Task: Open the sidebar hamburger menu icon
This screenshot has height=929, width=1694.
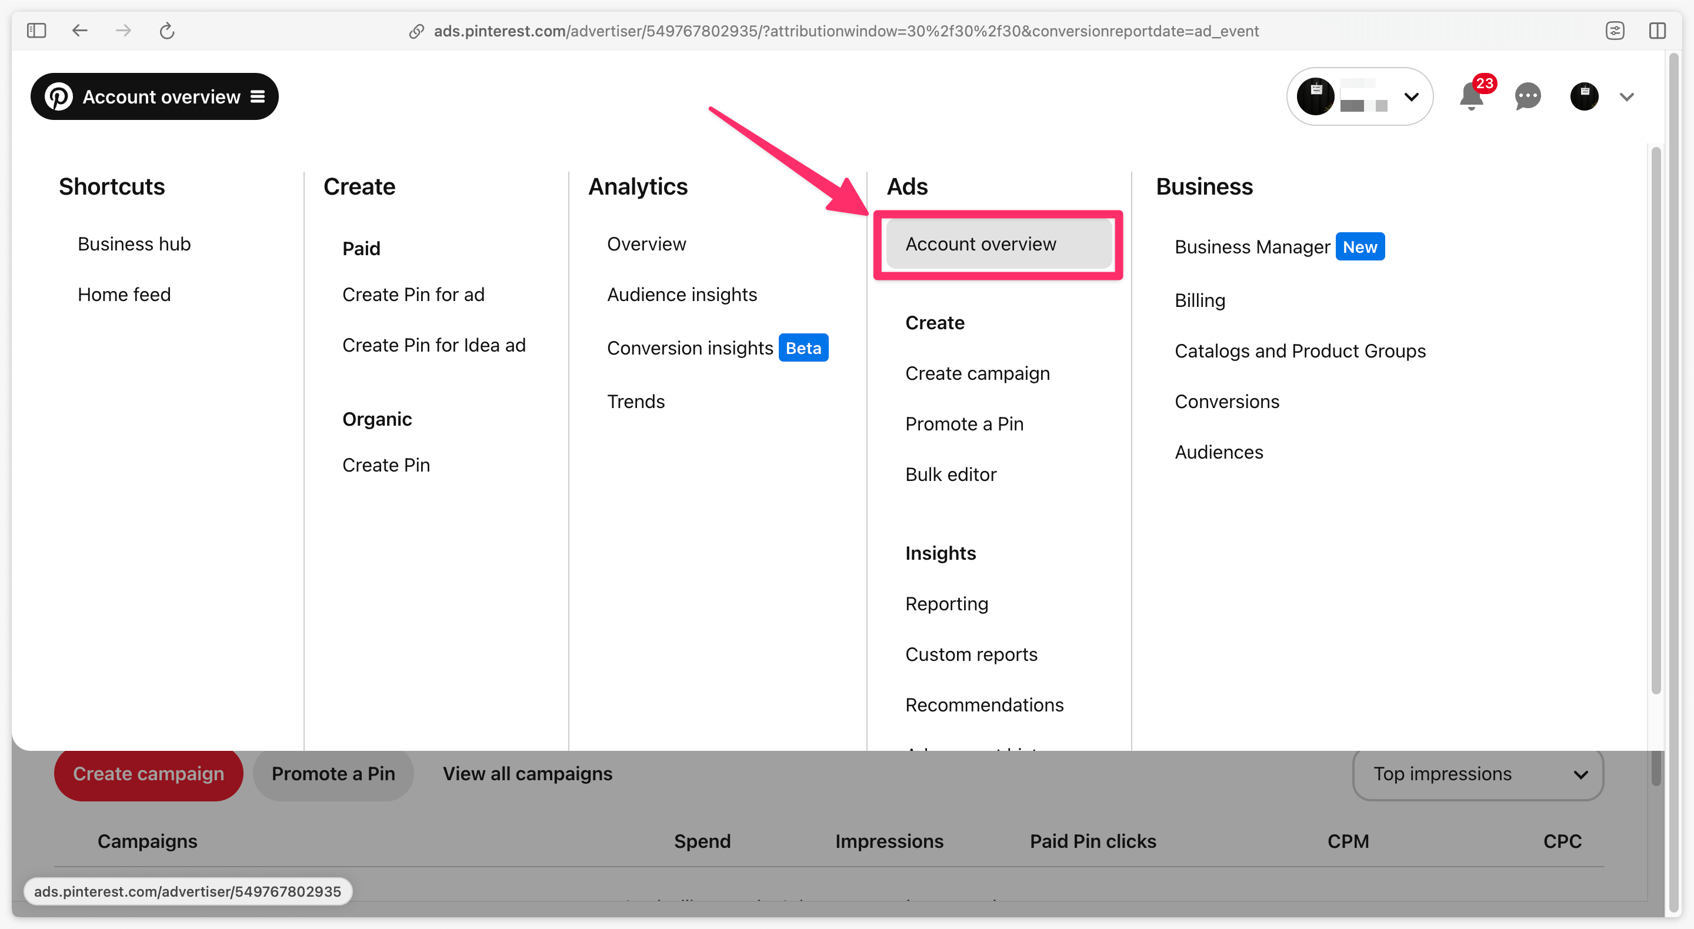Action: [258, 96]
